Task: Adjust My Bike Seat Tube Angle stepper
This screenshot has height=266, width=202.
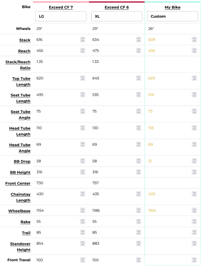Action: (194, 111)
